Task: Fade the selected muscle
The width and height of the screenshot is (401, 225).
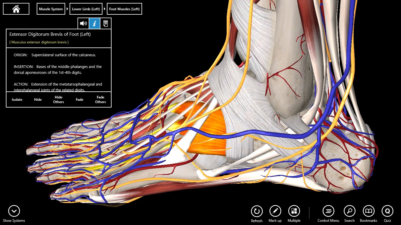Action: pos(79,100)
